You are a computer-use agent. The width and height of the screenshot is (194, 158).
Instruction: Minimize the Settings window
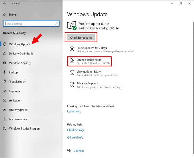[172, 3]
